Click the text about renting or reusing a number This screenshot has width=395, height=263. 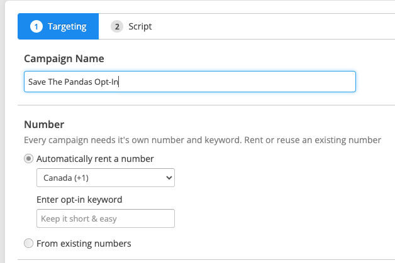[203, 140]
